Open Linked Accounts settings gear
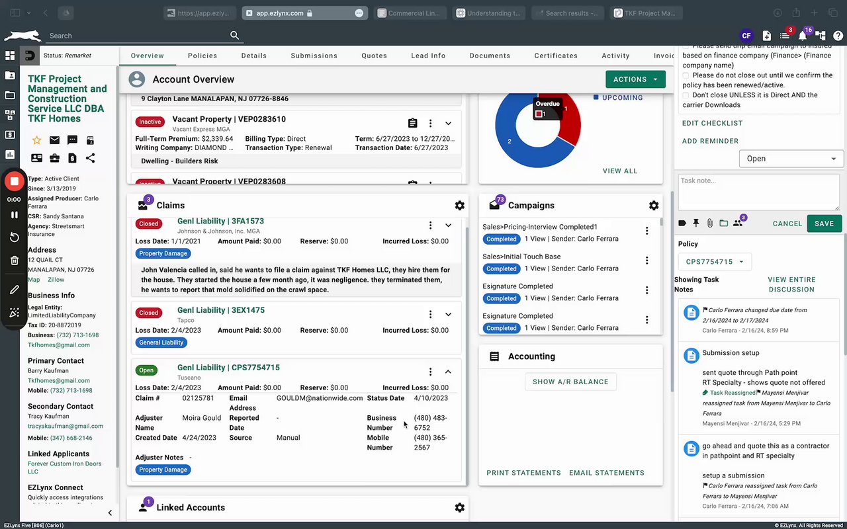Image resolution: width=847 pixels, height=529 pixels. (x=459, y=508)
